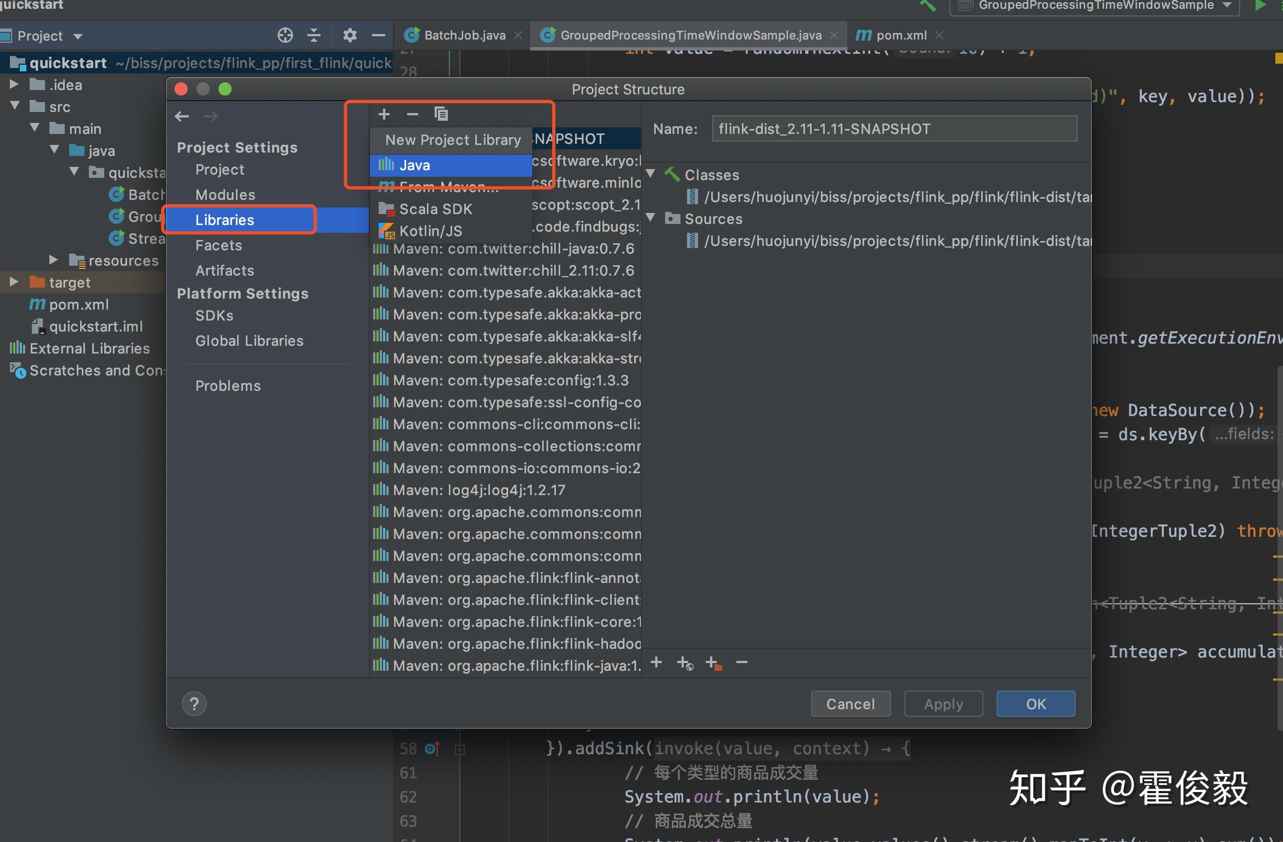Click the plus icon to add a library
Screen dimensions: 1283x842
[x=384, y=114]
